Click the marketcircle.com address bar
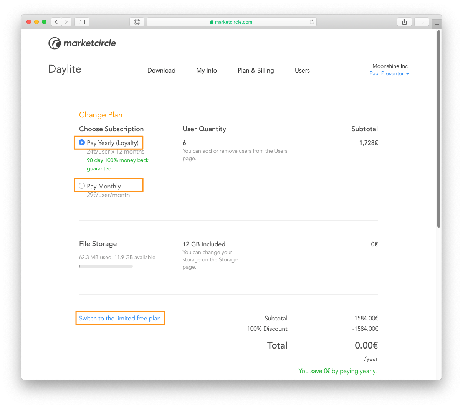 (231, 22)
